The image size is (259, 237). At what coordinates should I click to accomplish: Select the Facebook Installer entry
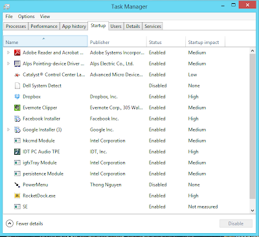(x=41, y=119)
